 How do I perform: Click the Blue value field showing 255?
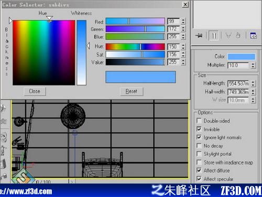(173, 37)
